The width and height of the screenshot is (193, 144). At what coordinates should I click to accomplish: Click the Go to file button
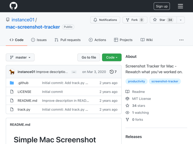89,57
